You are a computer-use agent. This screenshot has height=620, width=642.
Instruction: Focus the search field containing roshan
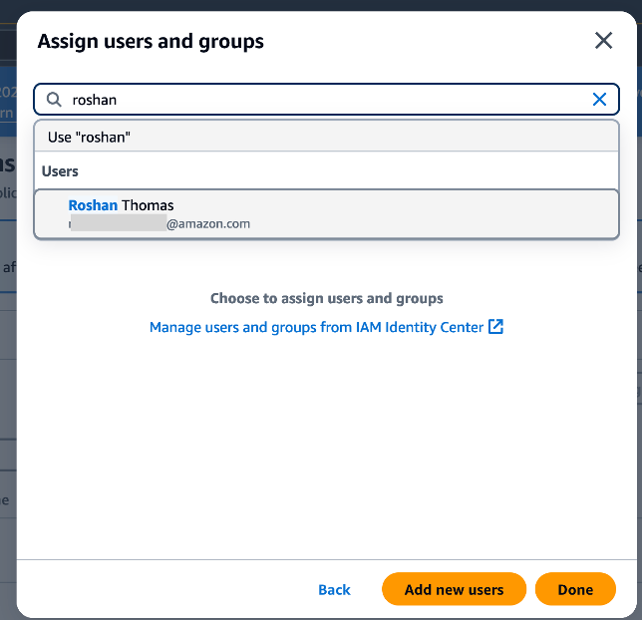[326, 100]
